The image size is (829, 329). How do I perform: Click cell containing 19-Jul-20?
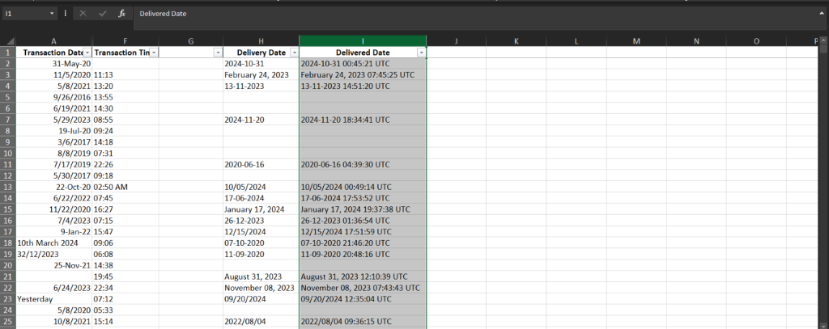[x=54, y=131]
